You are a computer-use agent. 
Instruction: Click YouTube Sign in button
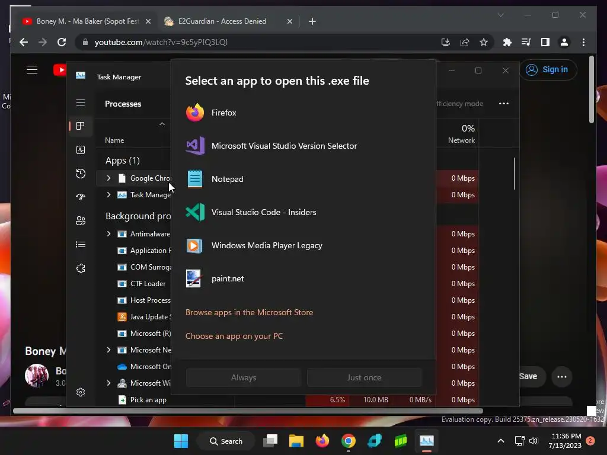point(547,70)
